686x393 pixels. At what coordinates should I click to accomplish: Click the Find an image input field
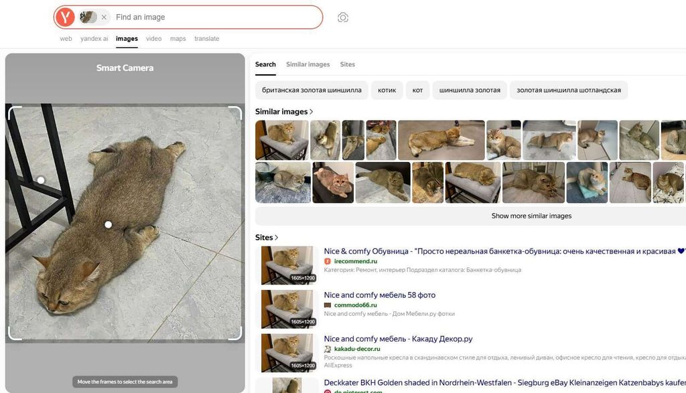point(201,17)
